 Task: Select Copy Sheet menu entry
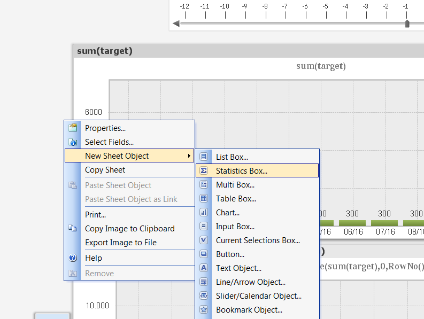tap(105, 170)
